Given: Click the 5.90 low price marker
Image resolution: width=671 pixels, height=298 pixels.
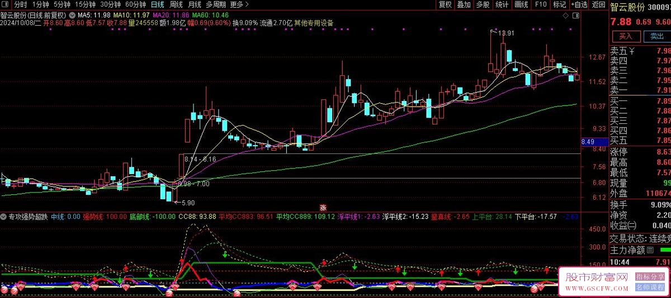Looking at the screenshot, I should [x=187, y=203].
